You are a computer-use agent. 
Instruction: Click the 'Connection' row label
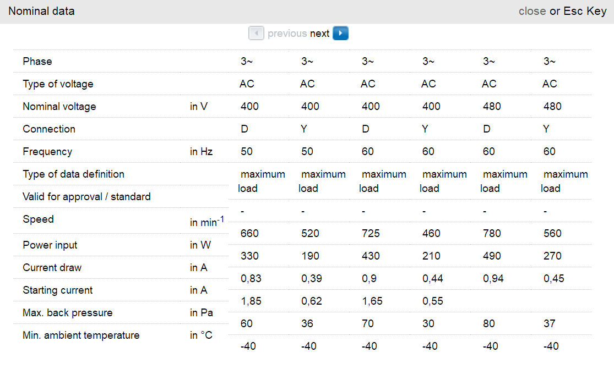click(x=49, y=129)
